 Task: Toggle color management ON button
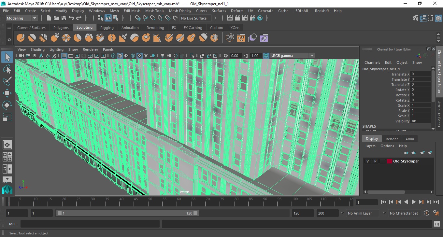(x=266, y=56)
